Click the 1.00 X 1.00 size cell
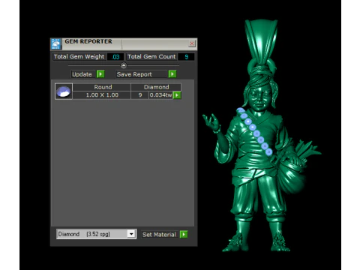 [x=102, y=95]
